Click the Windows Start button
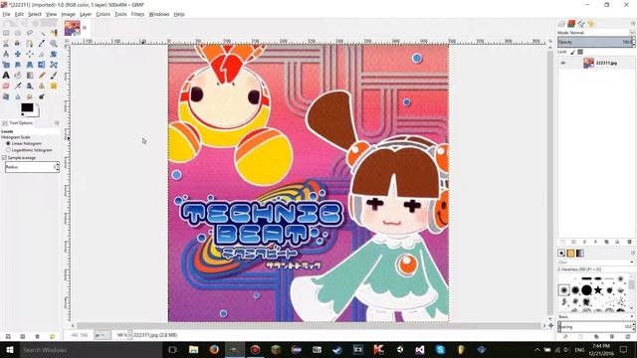 [9, 349]
